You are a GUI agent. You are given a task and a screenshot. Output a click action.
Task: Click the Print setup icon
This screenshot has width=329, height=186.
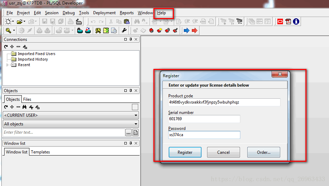79,21
